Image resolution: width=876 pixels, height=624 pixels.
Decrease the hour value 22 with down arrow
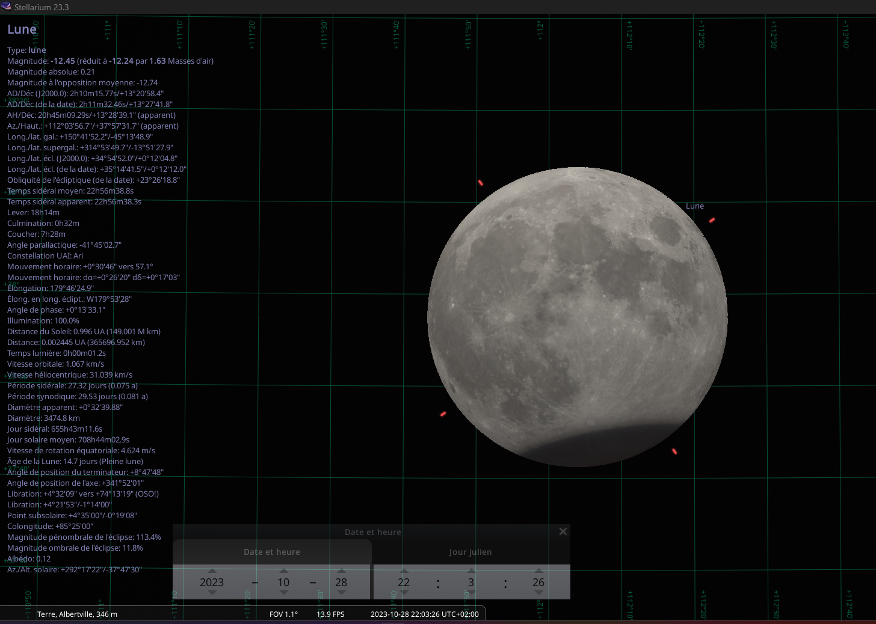pyautogui.click(x=404, y=593)
